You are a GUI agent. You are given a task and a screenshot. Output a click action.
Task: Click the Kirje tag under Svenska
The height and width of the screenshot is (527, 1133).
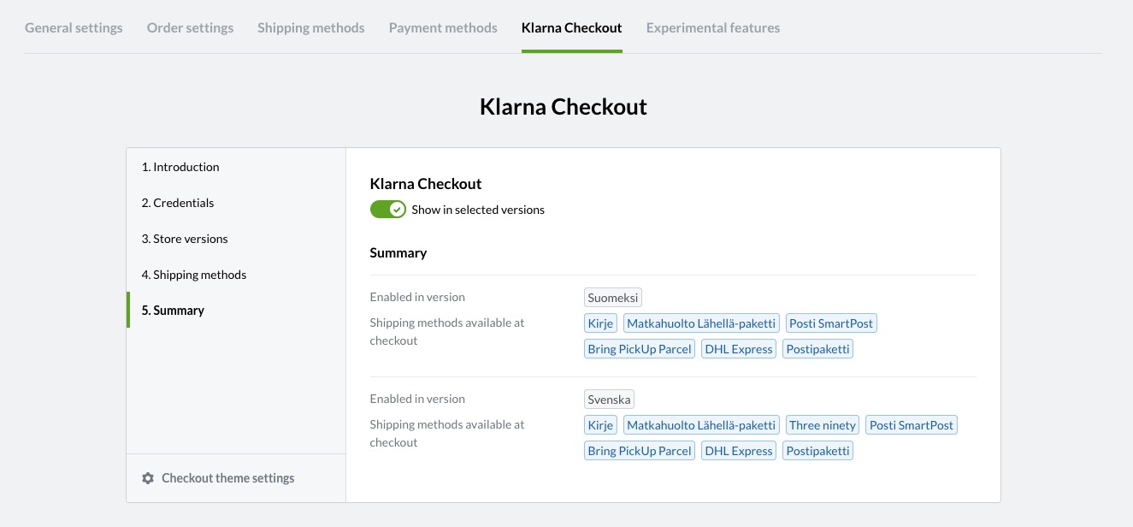point(601,425)
